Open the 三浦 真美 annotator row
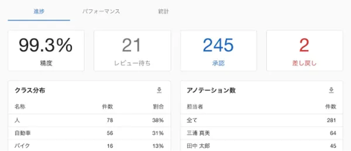 (261, 133)
